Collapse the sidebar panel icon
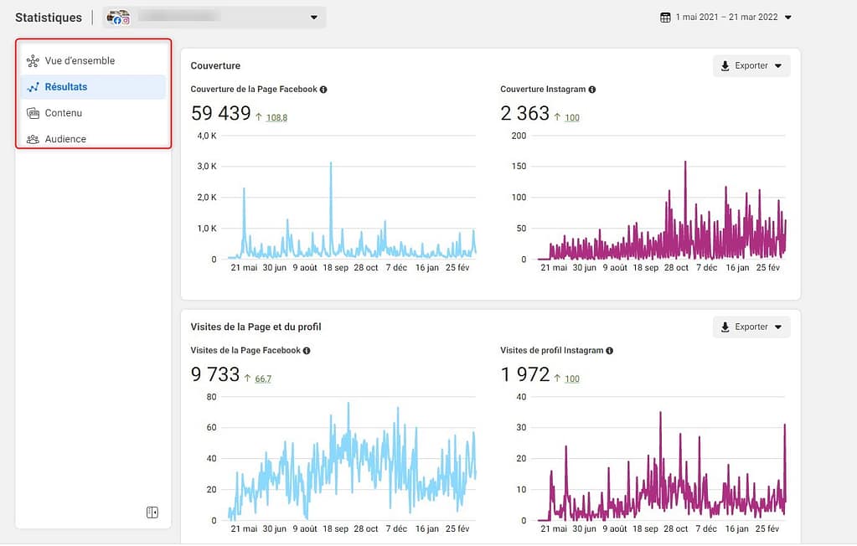The image size is (857, 546). click(152, 513)
